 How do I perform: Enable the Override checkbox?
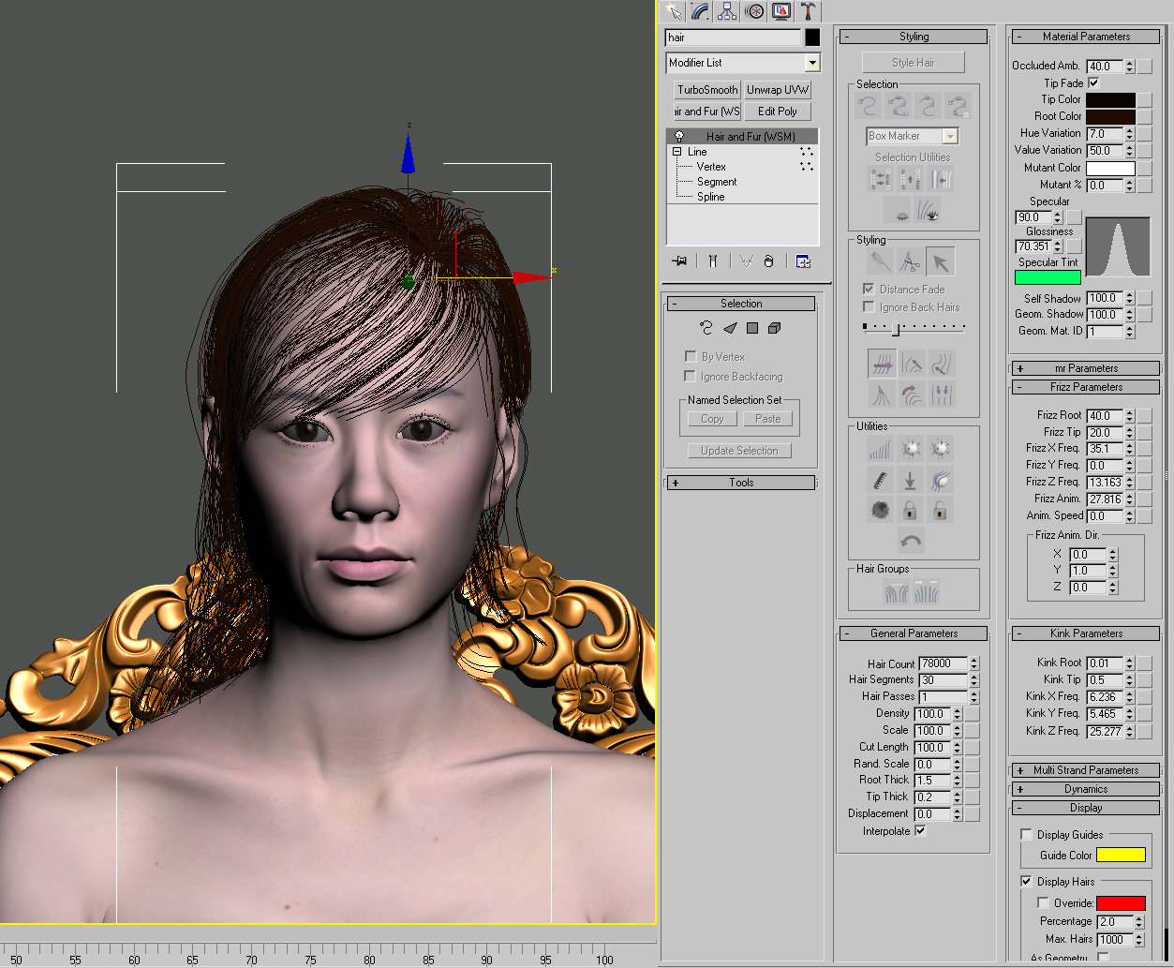[1043, 902]
